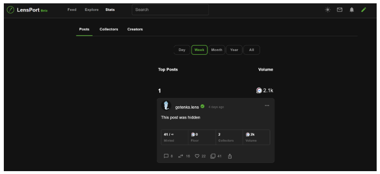Open the Stats page
Viewport: 380px width, 174px height.
[110, 10]
